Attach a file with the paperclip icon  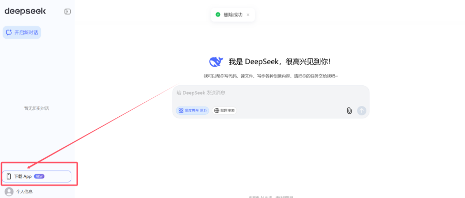point(349,111)
